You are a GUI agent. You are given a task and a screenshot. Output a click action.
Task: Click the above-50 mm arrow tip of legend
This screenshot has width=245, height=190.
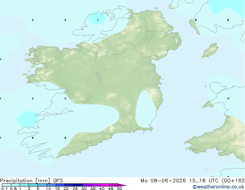click(x=122, y=185)
